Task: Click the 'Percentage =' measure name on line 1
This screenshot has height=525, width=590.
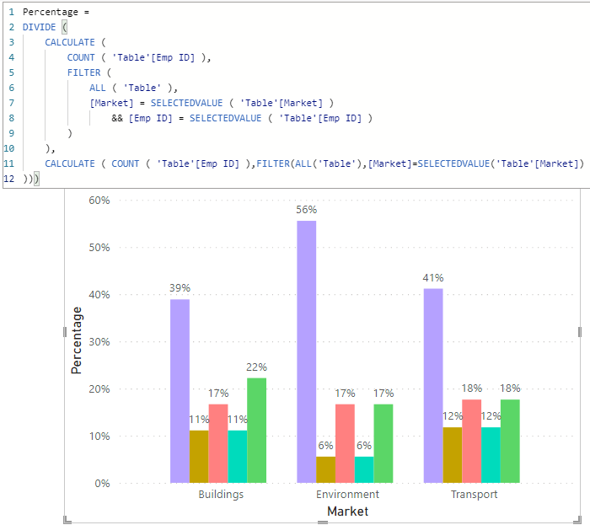Action: tap(56, 12)
